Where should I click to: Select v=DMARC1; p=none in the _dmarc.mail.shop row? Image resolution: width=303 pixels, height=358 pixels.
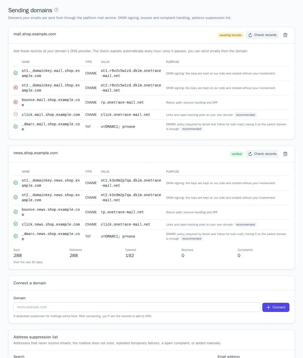118,127
